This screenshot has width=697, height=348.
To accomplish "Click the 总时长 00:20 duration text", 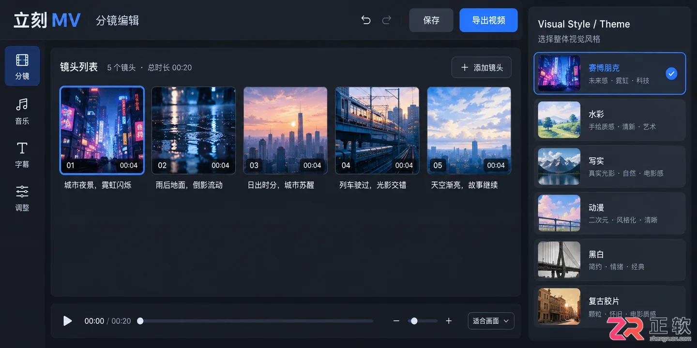I will [x=170, y=68].
